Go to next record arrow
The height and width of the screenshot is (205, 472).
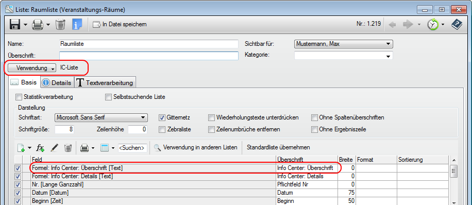[408, 25]
